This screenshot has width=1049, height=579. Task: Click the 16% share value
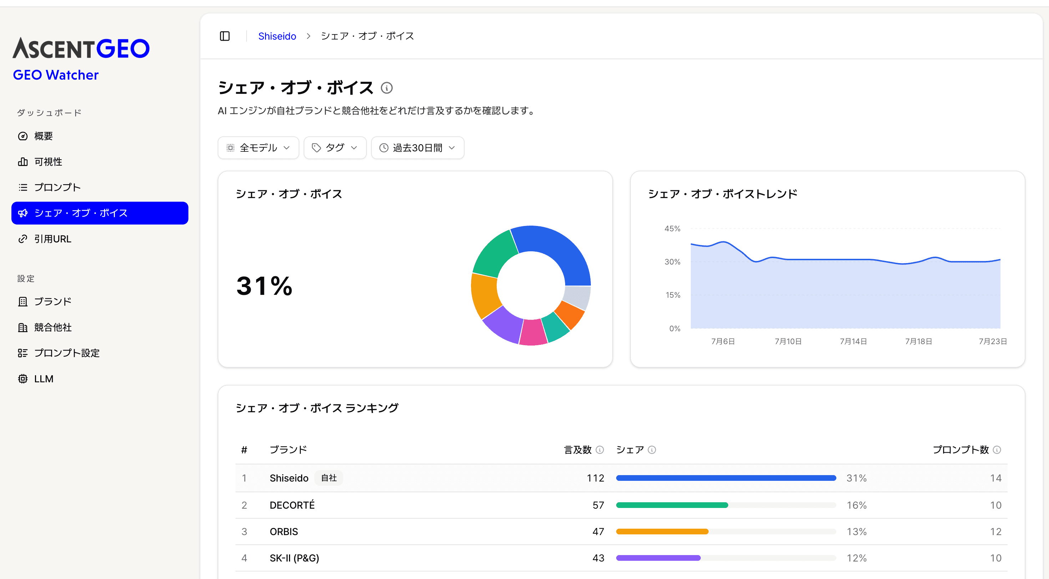857,505
